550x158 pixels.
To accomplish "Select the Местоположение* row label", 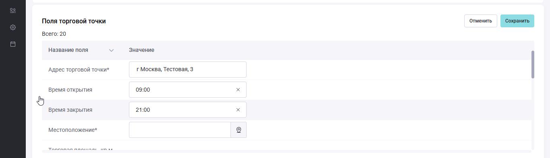I will (73, 130).
